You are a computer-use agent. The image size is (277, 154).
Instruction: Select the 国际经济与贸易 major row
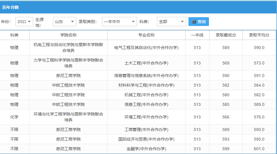pyautogui.click(x=138, y=139)
